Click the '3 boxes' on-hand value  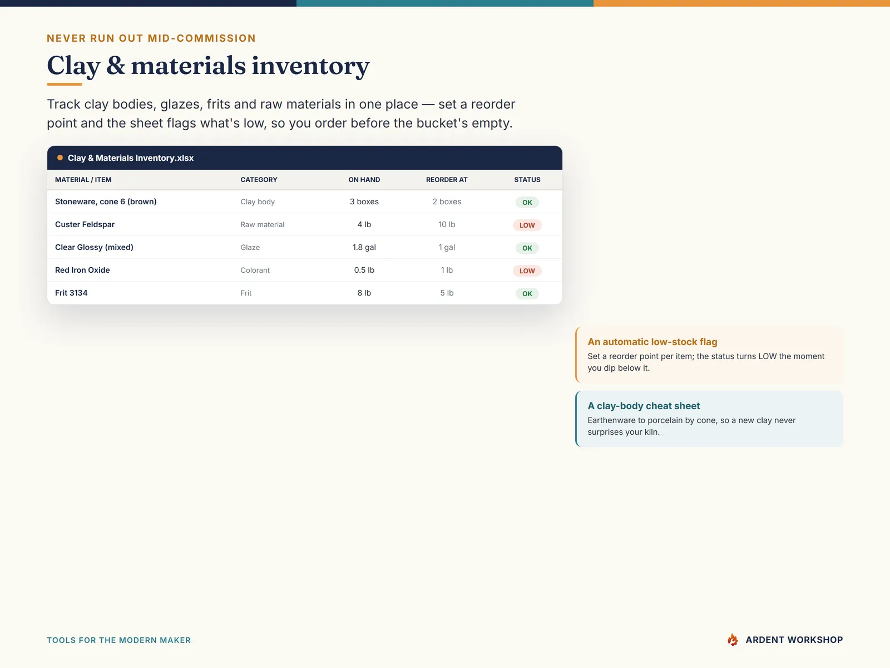(x=364, y=202)
